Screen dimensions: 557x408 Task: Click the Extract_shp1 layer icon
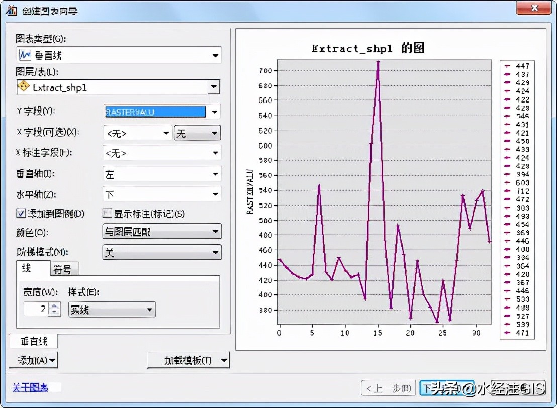tap(24, 86)
